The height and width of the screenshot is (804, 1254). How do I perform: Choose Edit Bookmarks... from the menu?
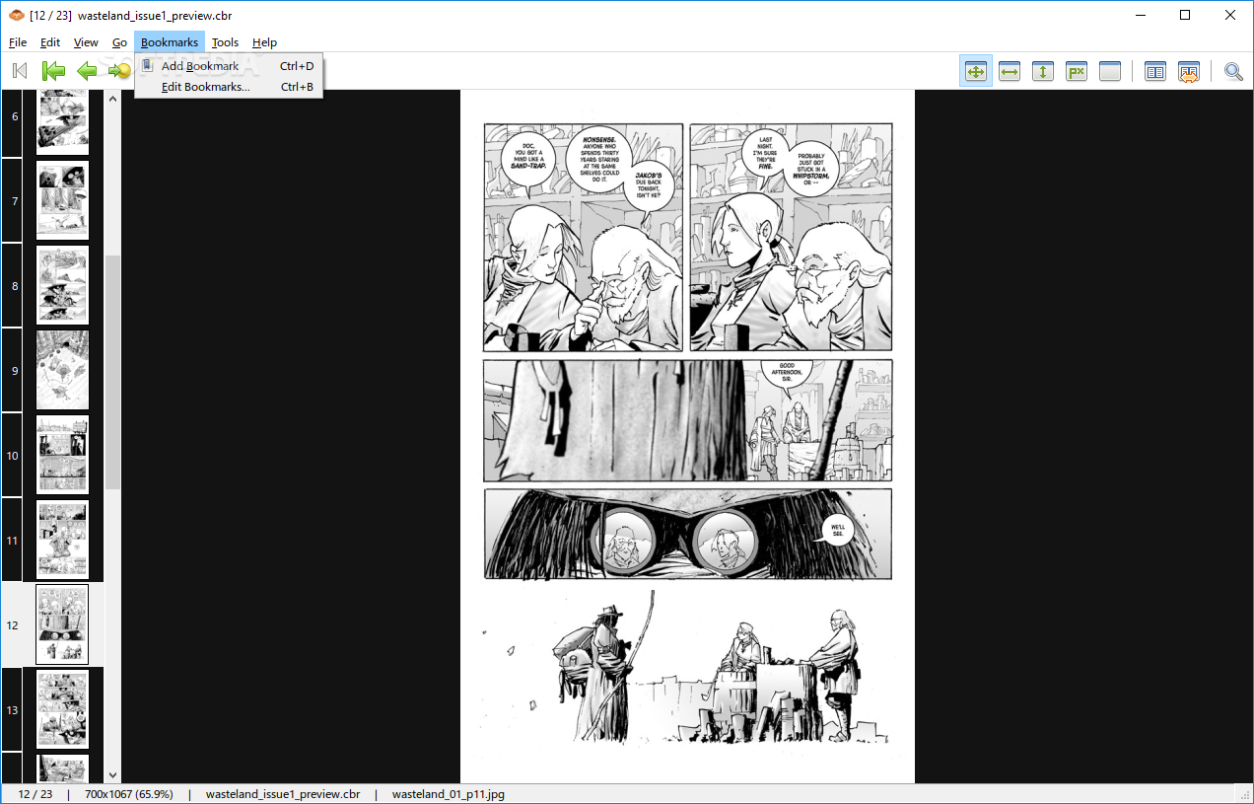(x=229, y=87)
